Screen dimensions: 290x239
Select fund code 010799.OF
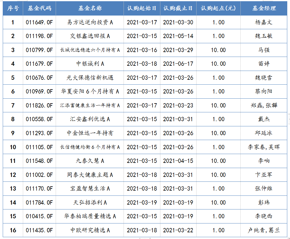click(39, 50)
